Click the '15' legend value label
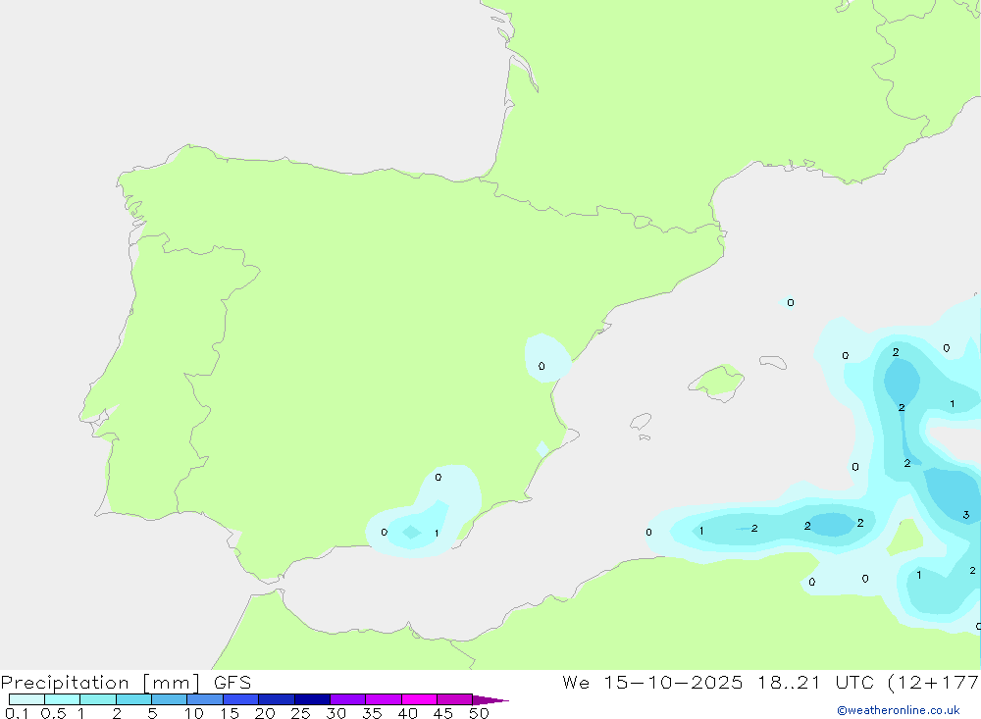 point(230,713)
